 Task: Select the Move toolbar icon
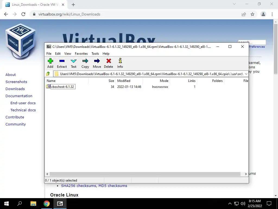(97, 61)
